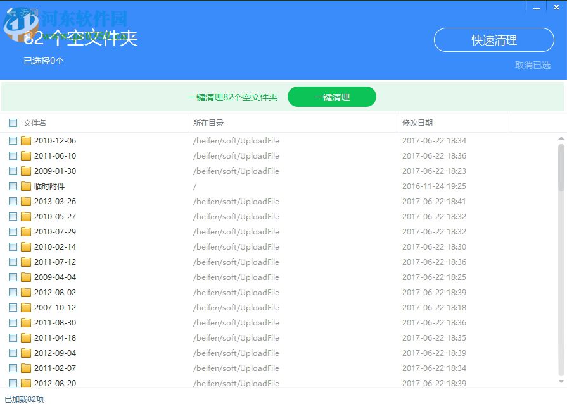Click the folder icon beside 2012-09-04
Viewport: 567px width, 407px height.
25,353
